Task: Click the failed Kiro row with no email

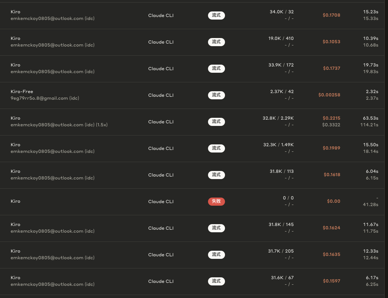Action: [x=192, y=202]
